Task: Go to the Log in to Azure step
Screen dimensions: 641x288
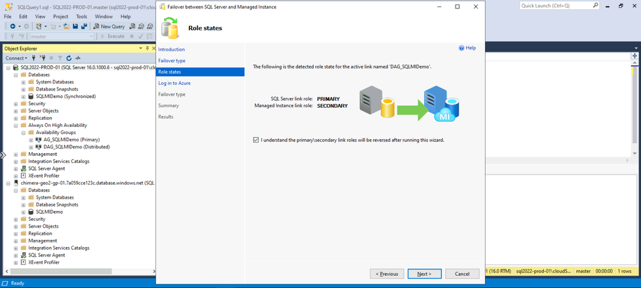Action: [x=174, y=83]
